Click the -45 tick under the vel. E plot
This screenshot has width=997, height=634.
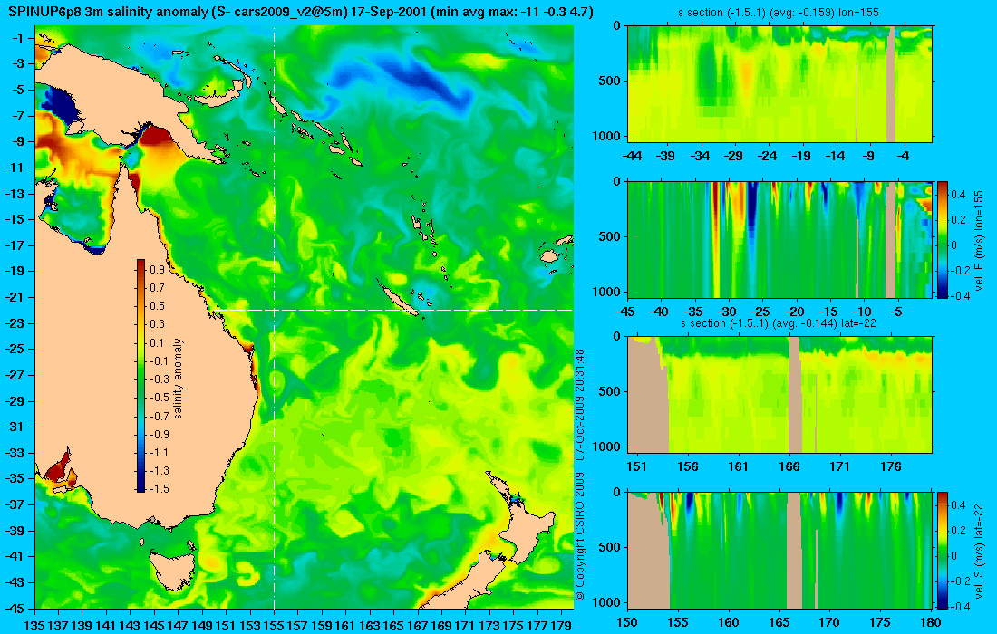626,312
